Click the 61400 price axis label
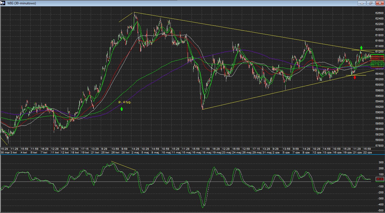Screen dimensions: 385x213 tap(379, 46)
